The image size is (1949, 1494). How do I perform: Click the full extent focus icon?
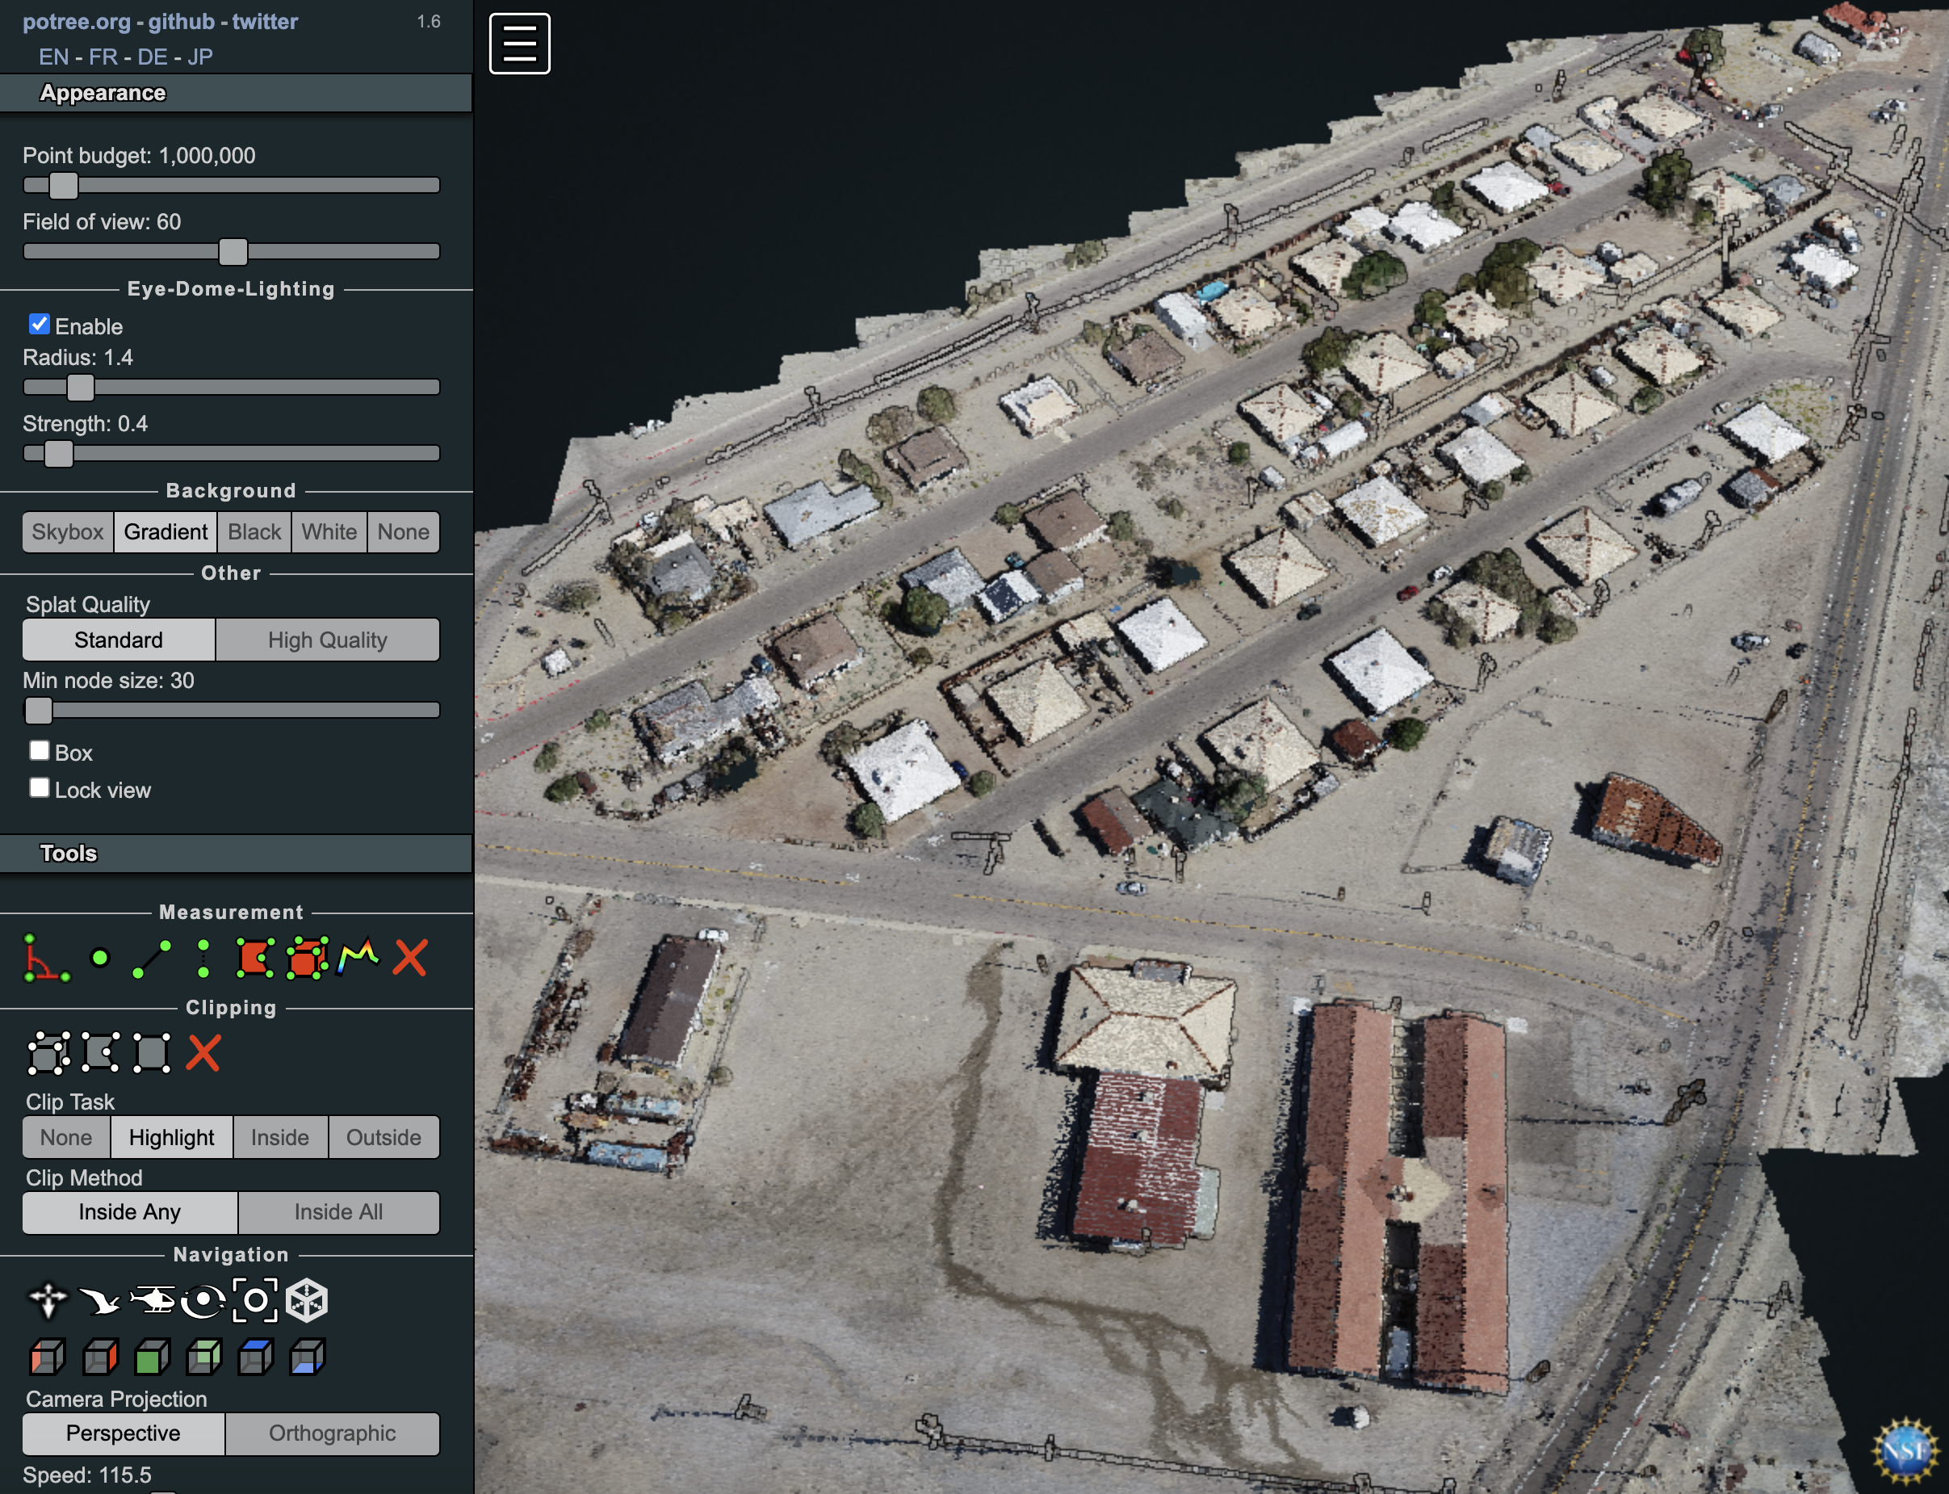coord(255,1301)
